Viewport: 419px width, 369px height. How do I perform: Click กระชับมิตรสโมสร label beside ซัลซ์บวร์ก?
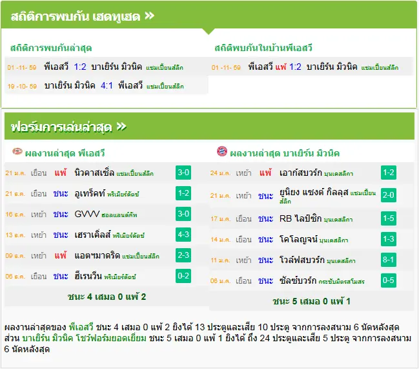pos(342,282)
